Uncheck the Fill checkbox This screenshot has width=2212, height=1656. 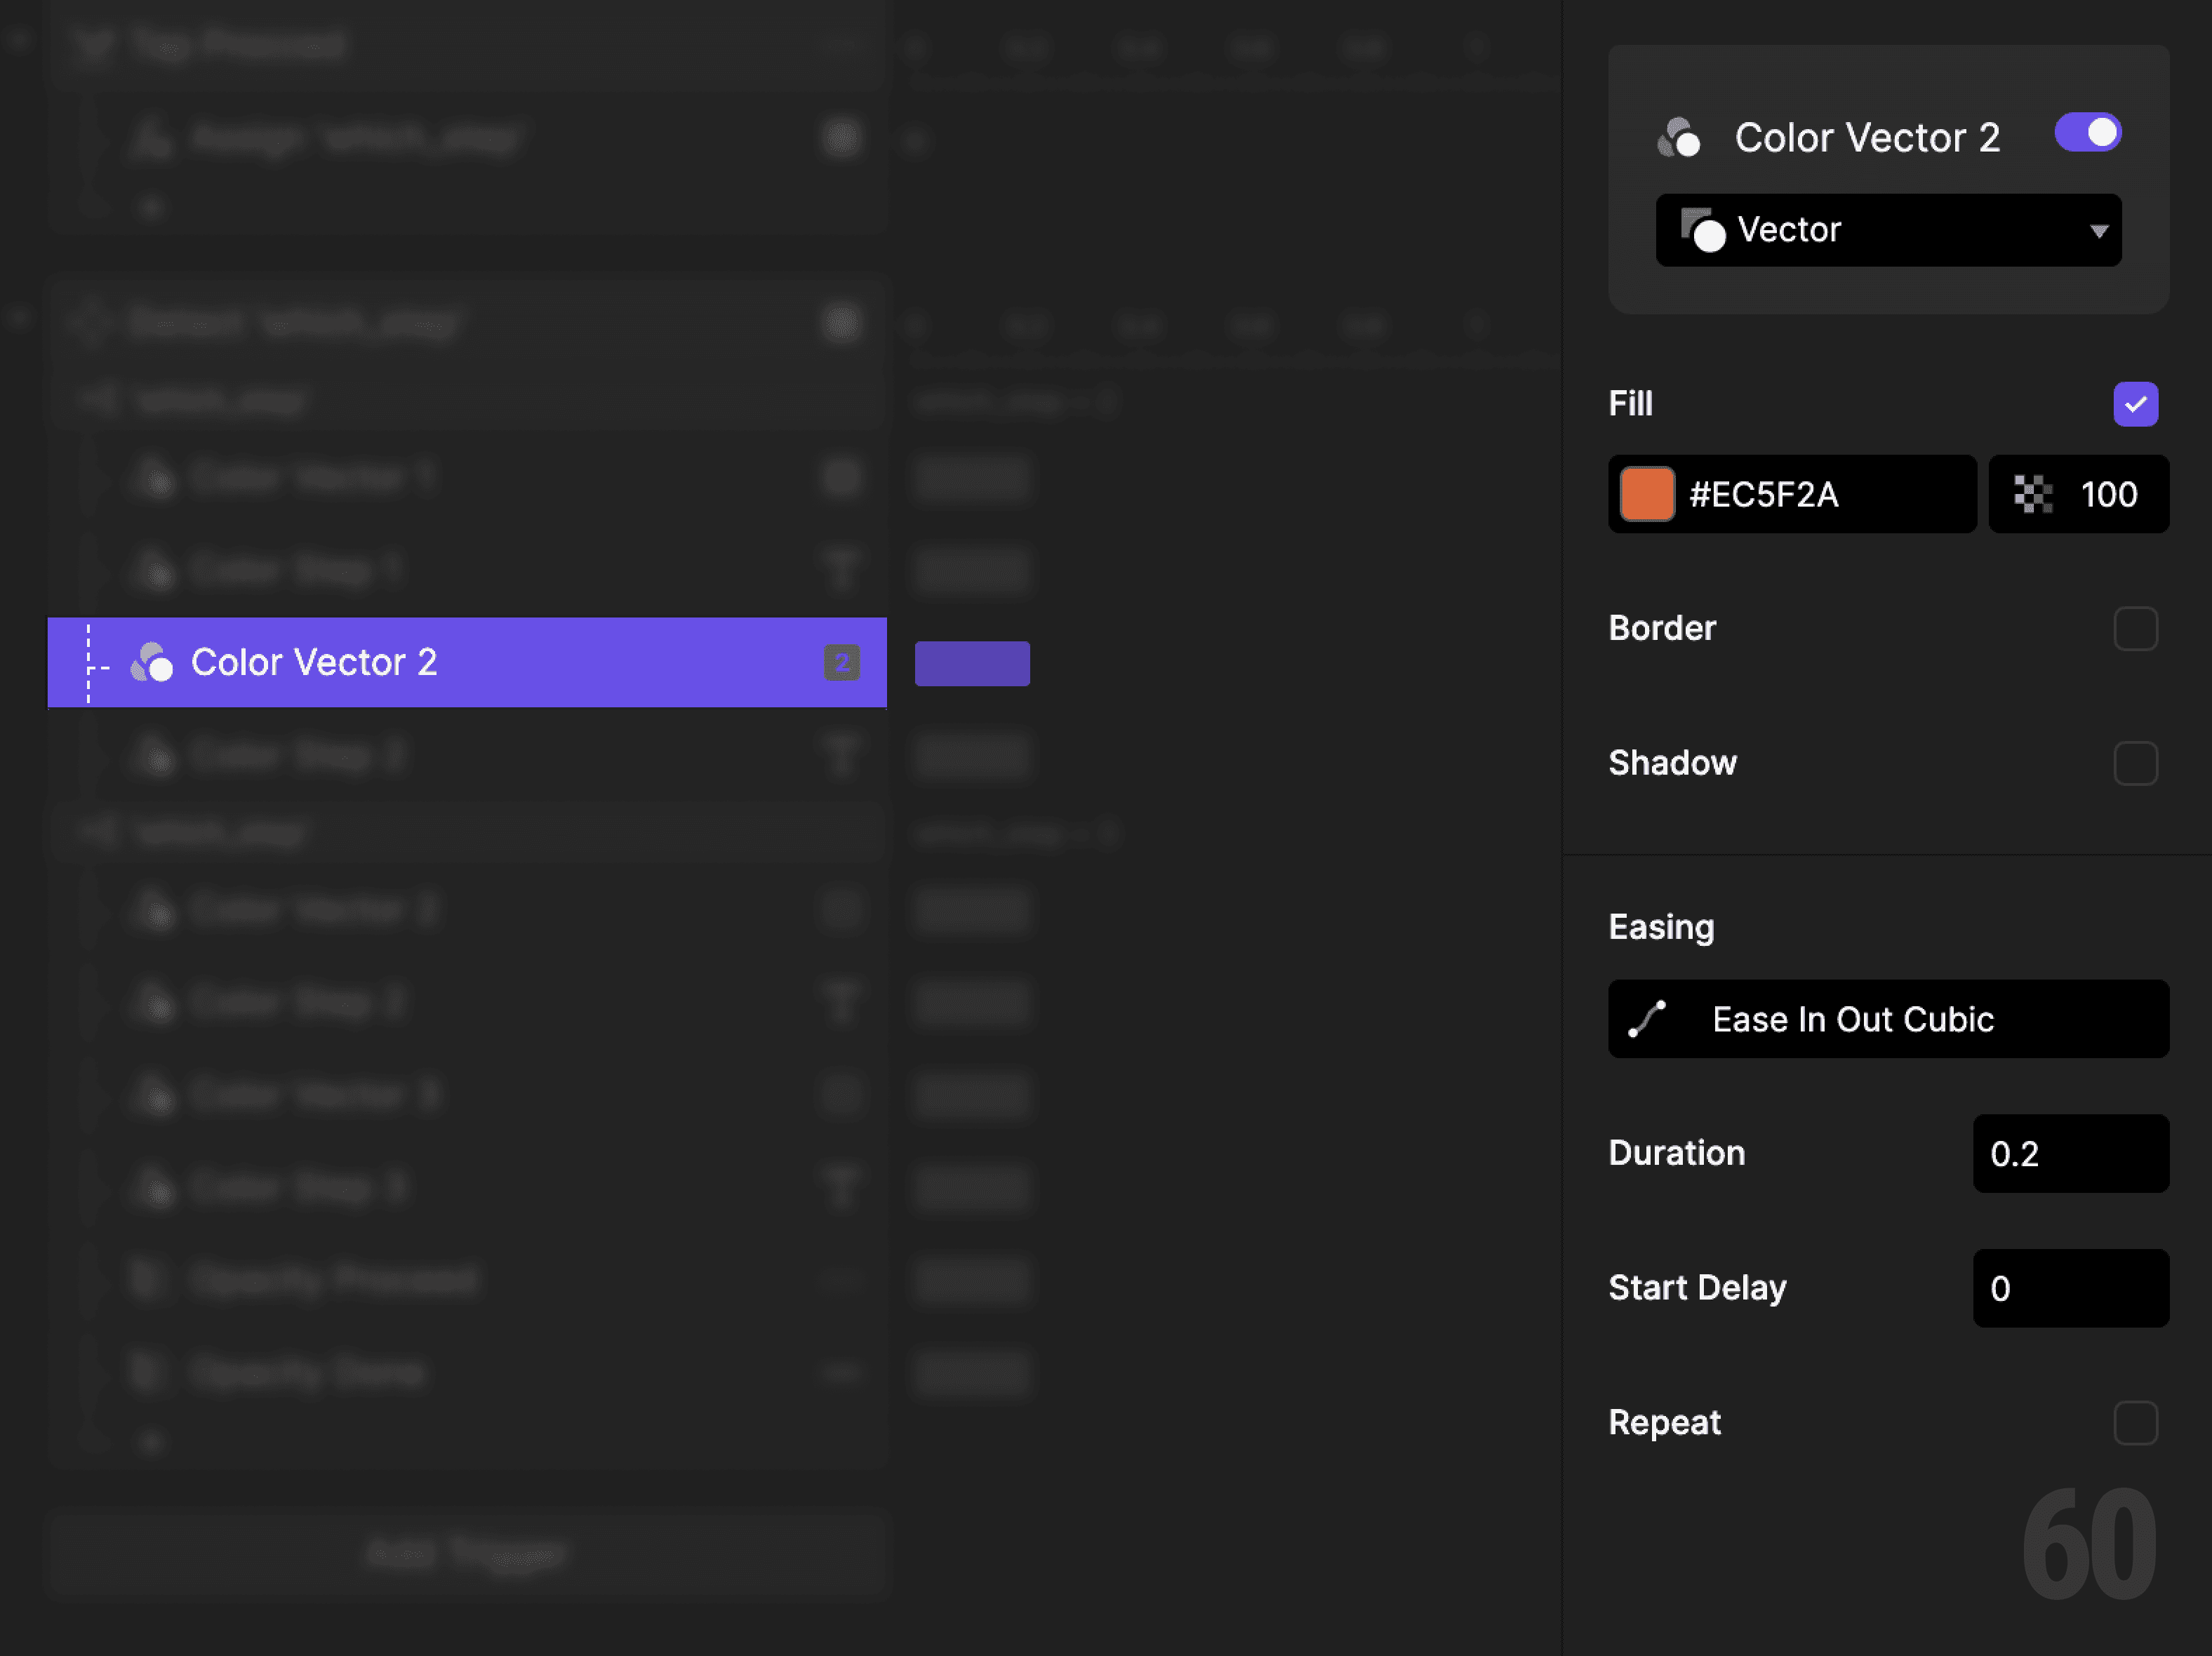(2136, 404)
